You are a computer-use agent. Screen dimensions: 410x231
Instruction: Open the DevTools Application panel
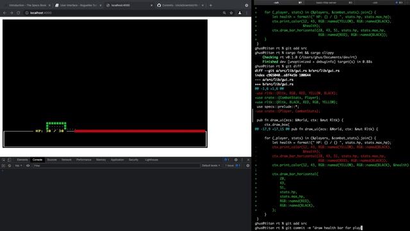click(x=117, y=160)
